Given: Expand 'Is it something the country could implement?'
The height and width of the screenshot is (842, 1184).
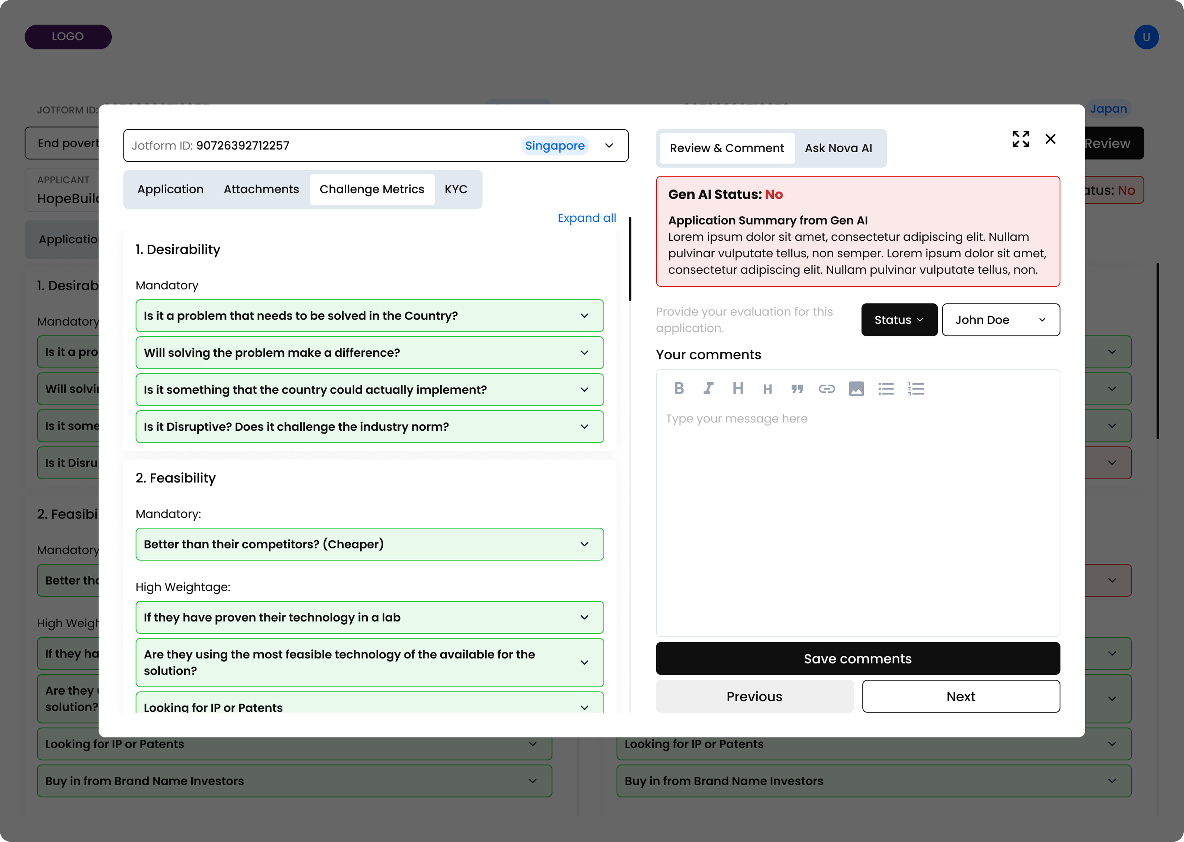Looking at the screenshot, I should pyautogui.click(x=370, y=390).
